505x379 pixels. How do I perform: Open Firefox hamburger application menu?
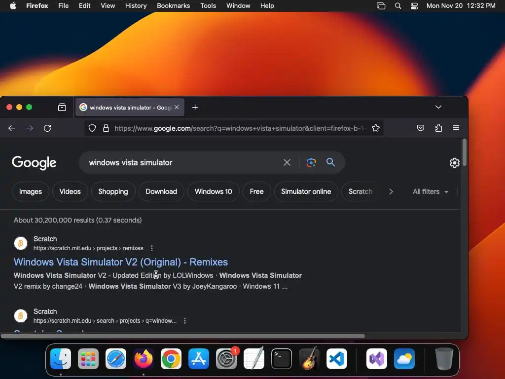[x=456, y=128]
